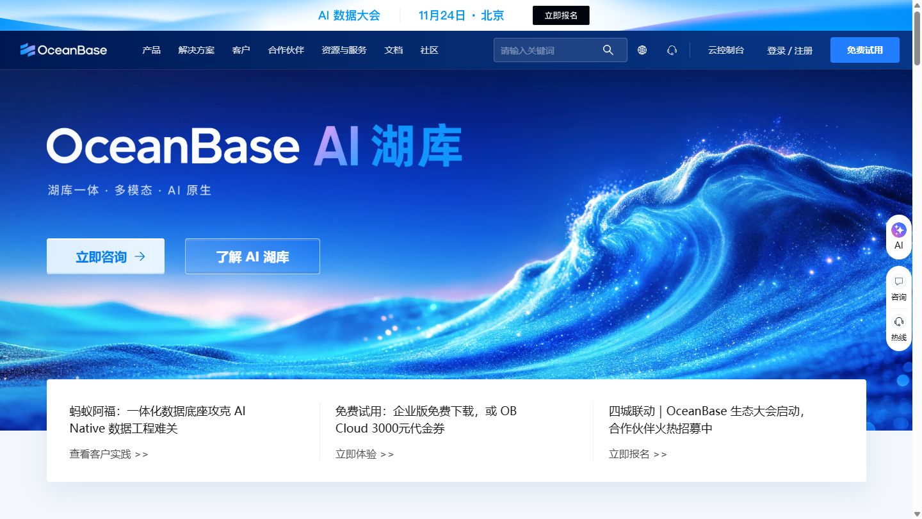Click the 11月24日 · 北京 banner text

[x=462, y=15]
